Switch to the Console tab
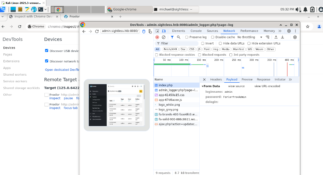The image size is (323, 175). [196, 31]
